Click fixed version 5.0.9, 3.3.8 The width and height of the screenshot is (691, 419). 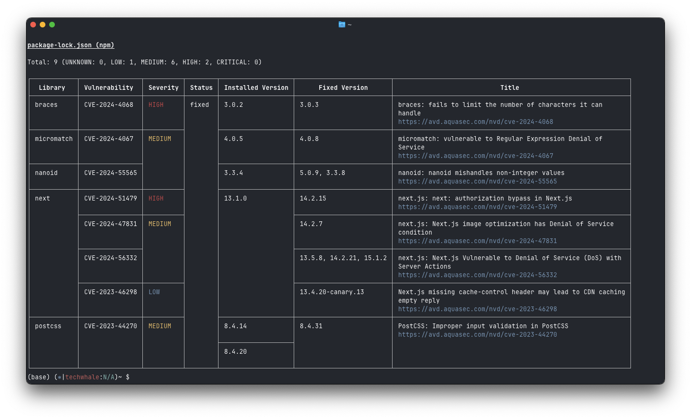click(323, 173)
